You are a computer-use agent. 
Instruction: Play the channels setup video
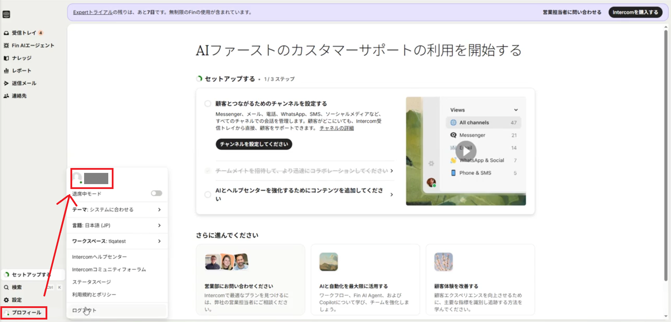466,151
